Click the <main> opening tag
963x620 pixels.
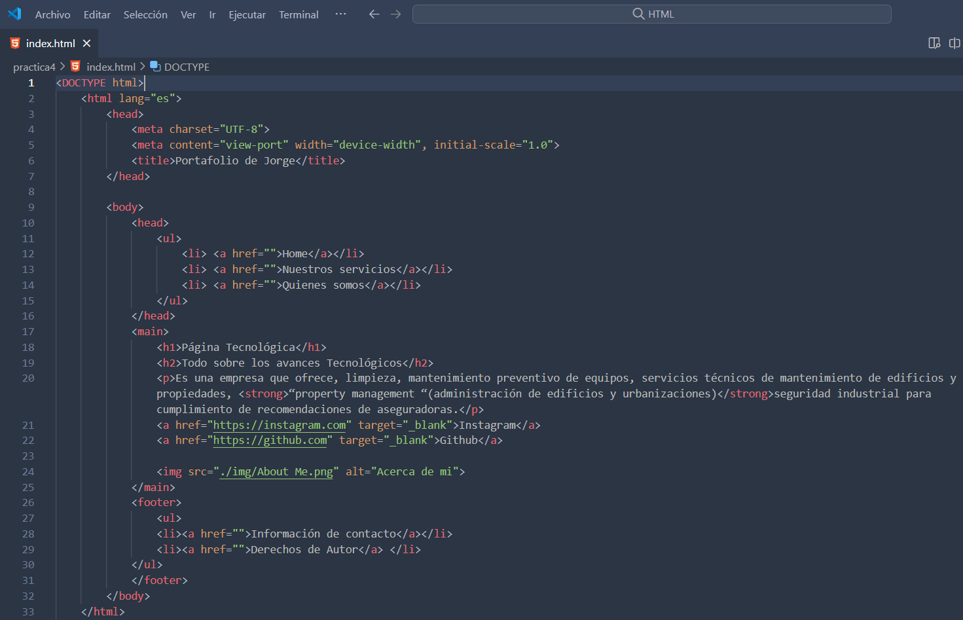click(x=150, y=332)
